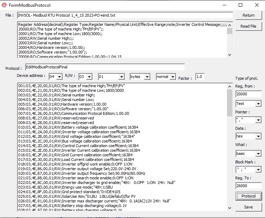265x218 pixels.
Task: Click the Protocol button
Action: click(248, 196)
